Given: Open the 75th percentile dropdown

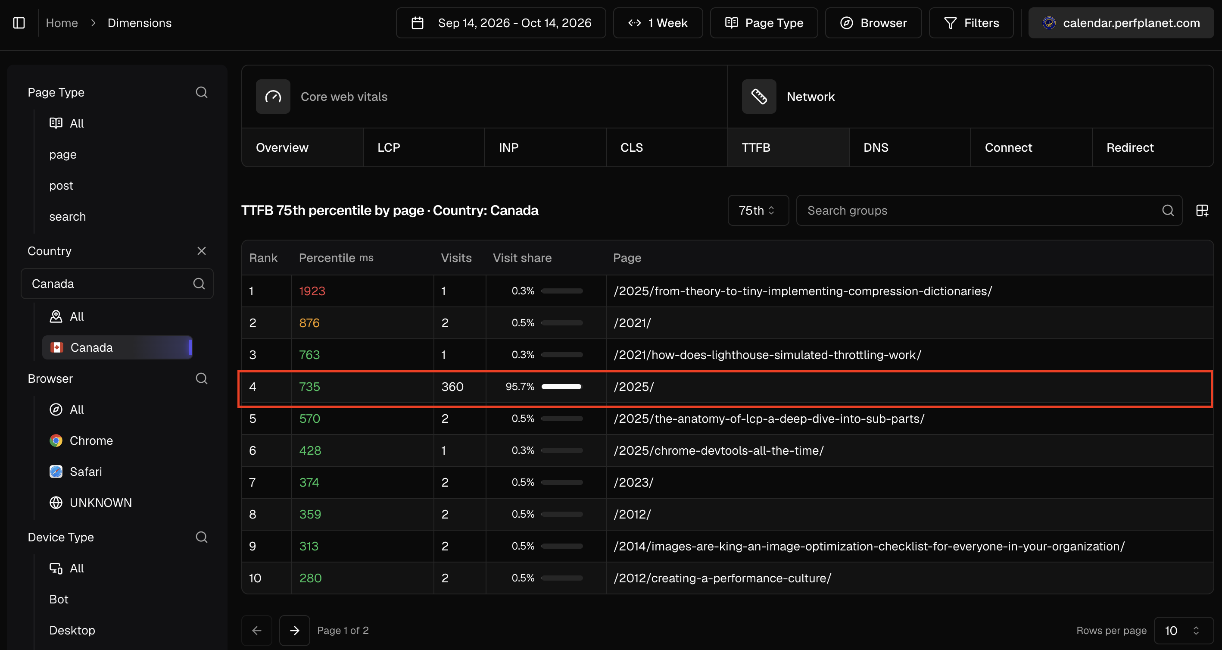Looking at the screenshot, I should point(758,210).
